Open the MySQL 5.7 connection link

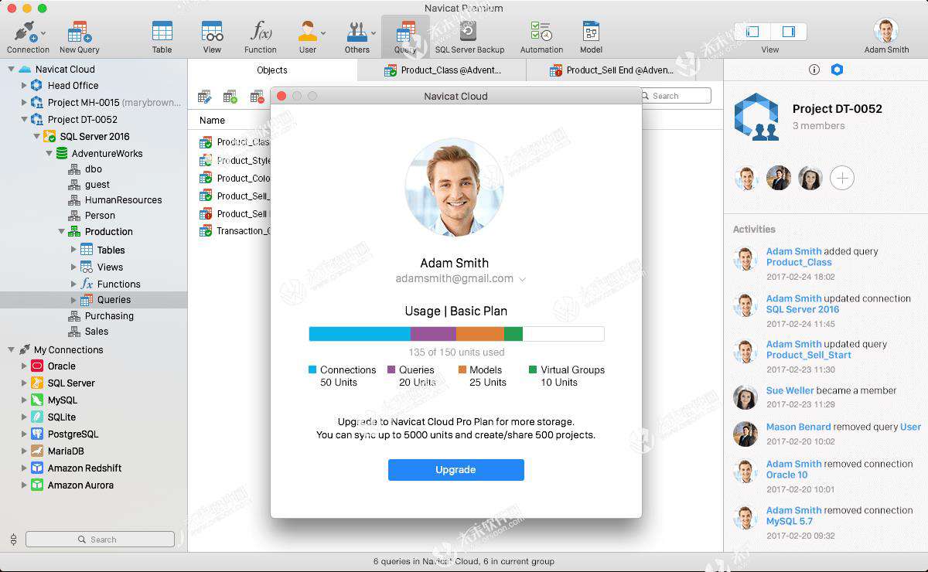tap(789, 522)
